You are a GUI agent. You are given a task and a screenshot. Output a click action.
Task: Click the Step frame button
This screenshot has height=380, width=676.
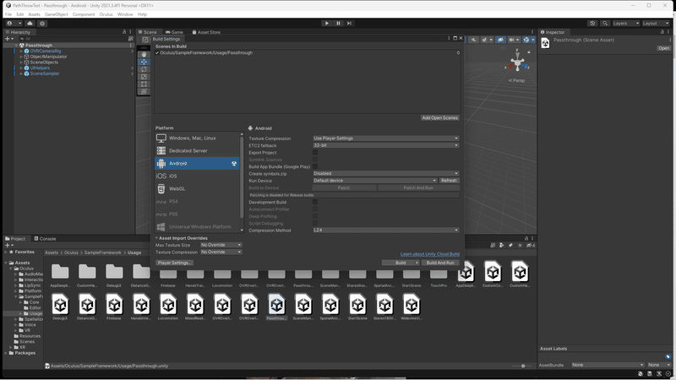(x=349, y=24)
